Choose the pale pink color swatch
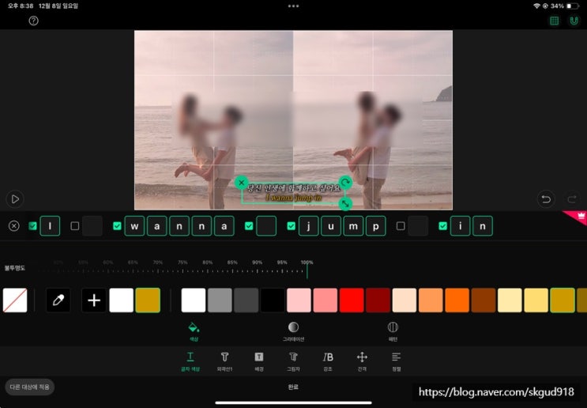 (x=299, y=300)
